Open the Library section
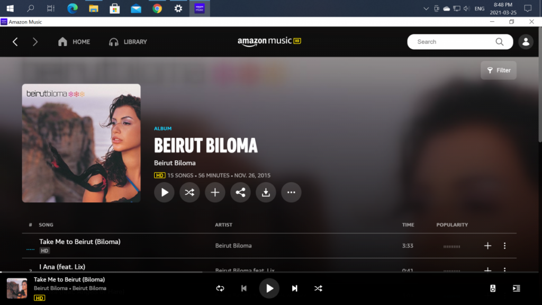This screenshot has width=542, height=305. [x=128, y=42]
